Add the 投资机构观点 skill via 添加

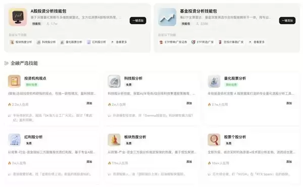point(89,103)
